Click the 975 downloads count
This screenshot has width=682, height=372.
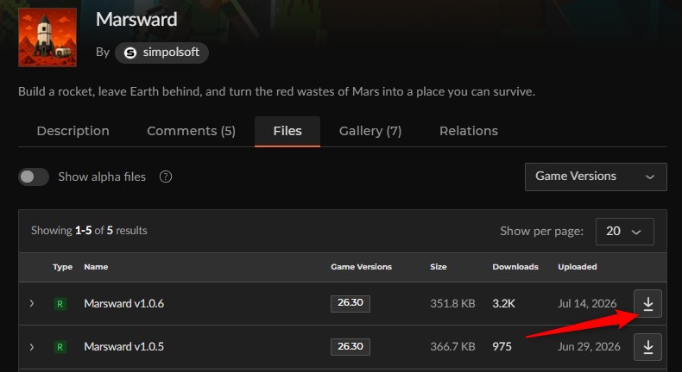[x=502, y=347]
